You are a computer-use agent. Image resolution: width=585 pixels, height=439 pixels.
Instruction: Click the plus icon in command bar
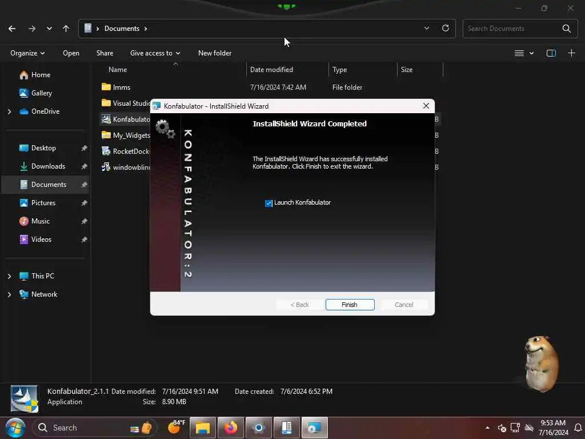click(571, 53)
